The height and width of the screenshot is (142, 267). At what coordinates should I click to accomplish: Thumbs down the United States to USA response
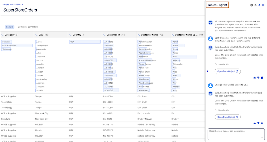click(x=258, y=123)
